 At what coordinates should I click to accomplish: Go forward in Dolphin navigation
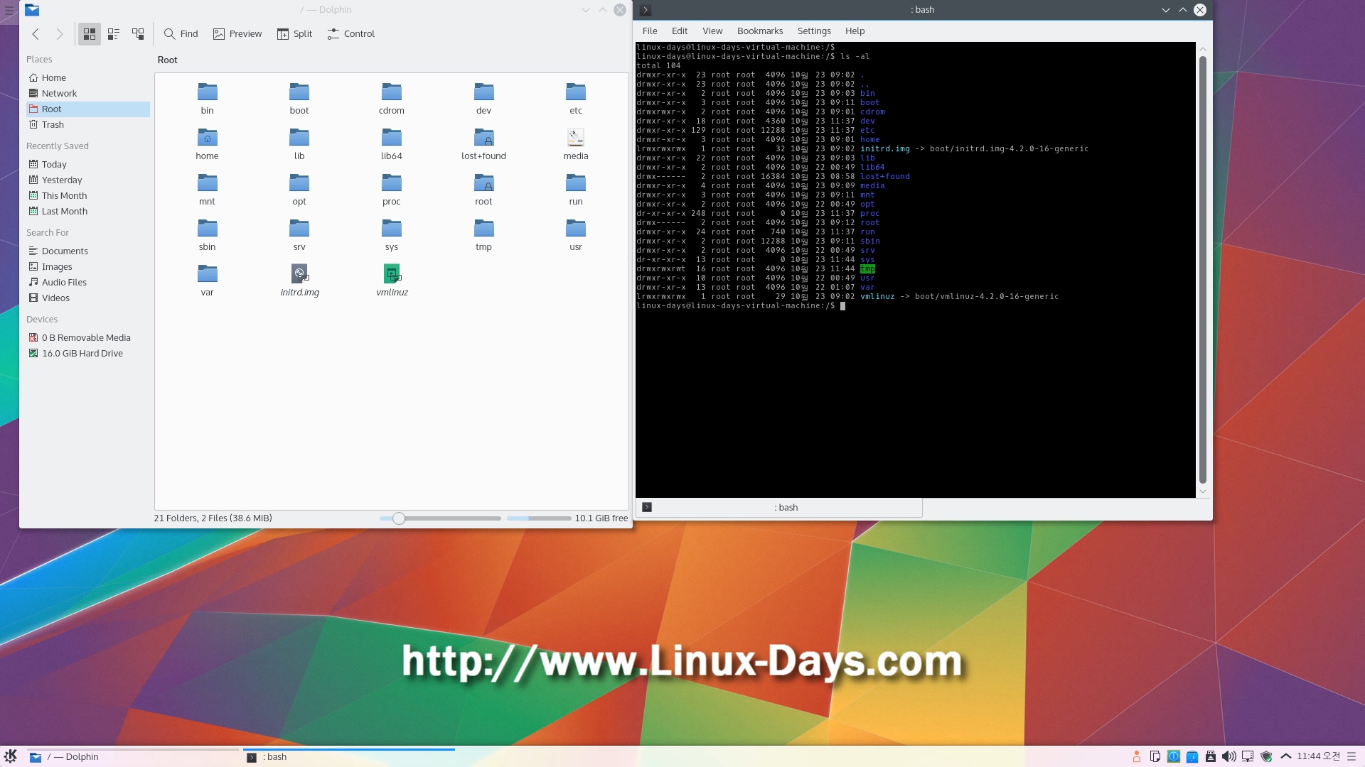coord(60,34)
